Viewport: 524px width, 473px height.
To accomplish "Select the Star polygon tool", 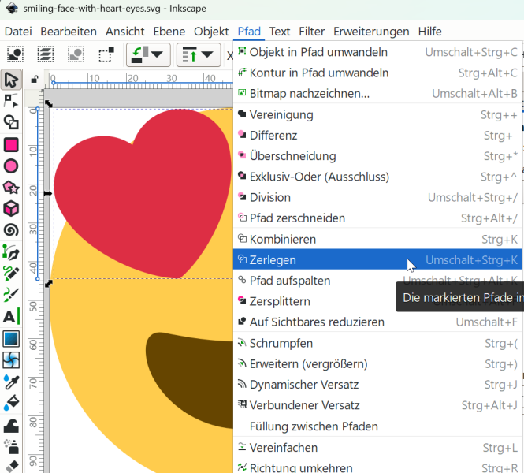I will tap(11, 188).
